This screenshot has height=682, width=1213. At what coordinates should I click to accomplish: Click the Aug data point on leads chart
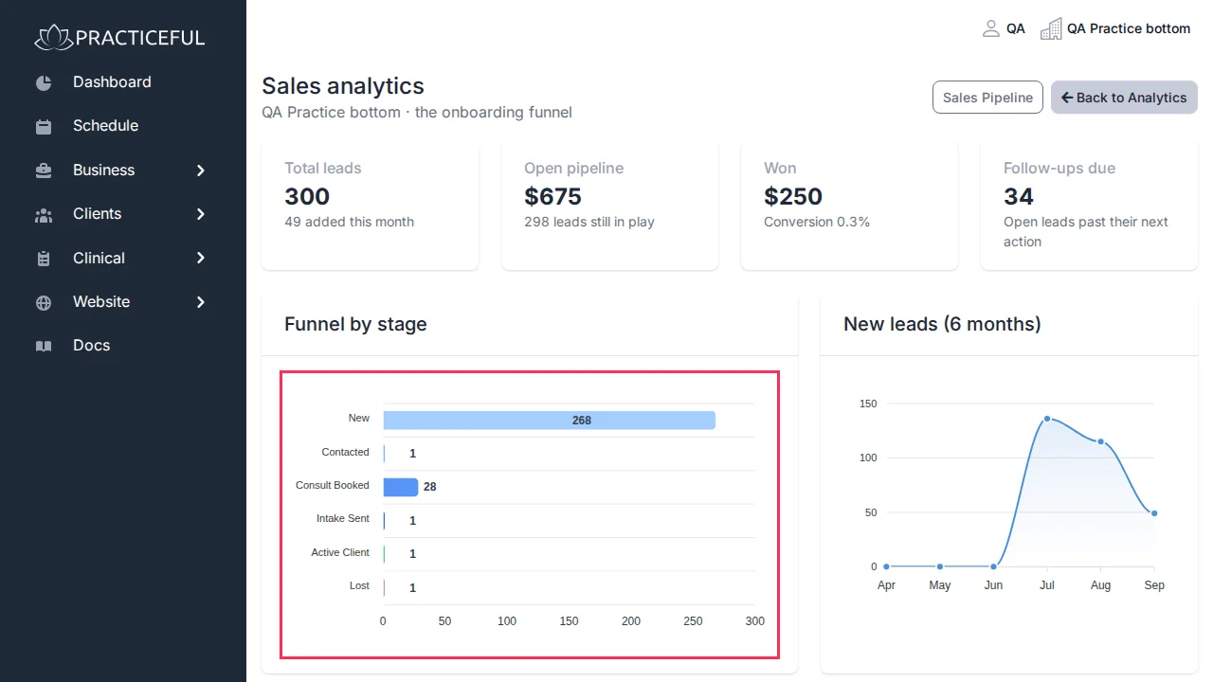click(1100, 441)
